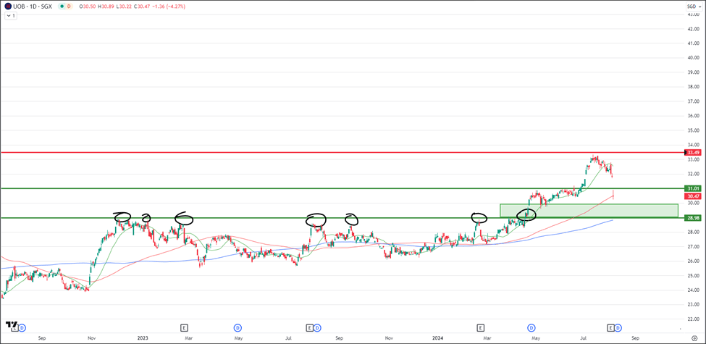The height and width of the screenshot is (344, 706).
Task: Click the 2024 label on time axis
Action: coord(437,337)
